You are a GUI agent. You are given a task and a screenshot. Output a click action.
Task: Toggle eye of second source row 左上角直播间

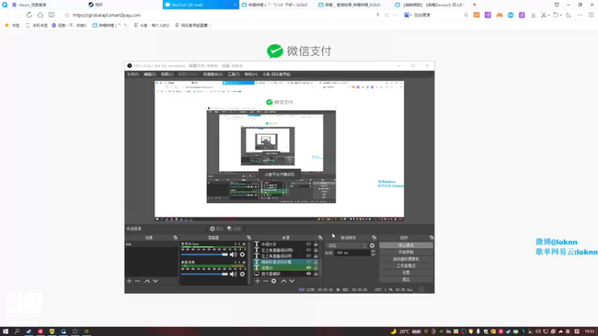click(x=309, y=250)
